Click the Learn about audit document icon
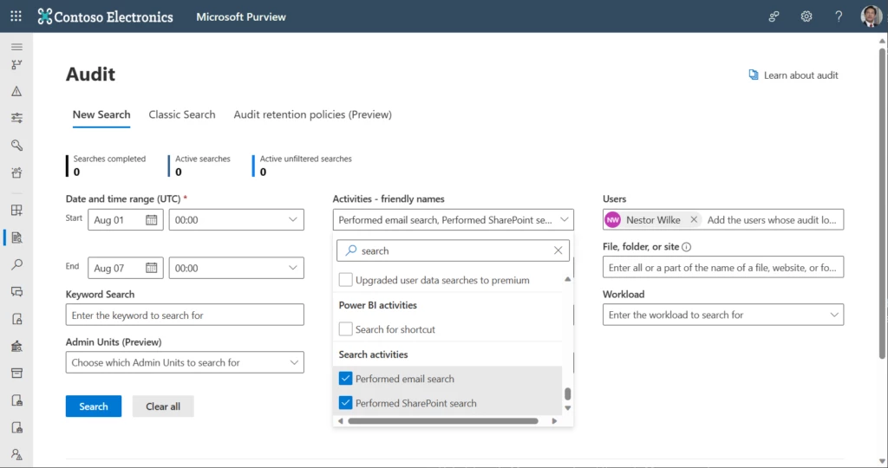 (754, 75)
